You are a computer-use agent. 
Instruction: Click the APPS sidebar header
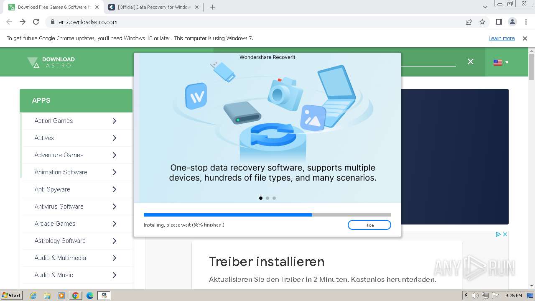coord(76,101)
